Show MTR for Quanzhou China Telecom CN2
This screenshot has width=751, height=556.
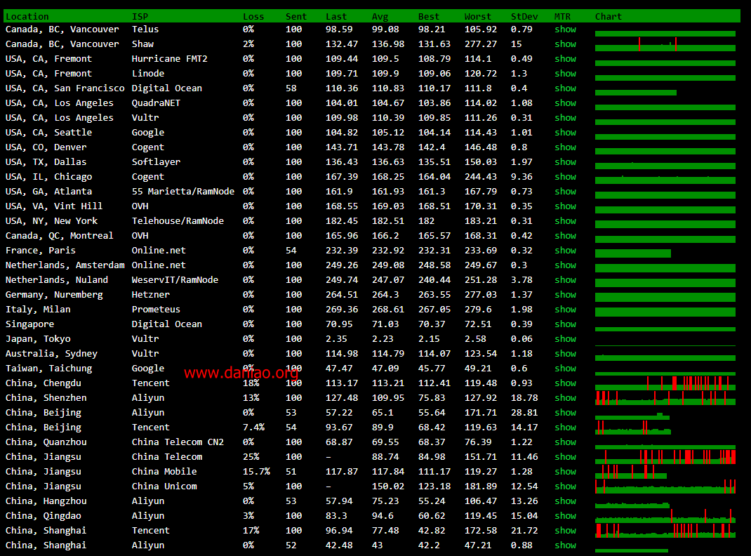pos(565,442)
